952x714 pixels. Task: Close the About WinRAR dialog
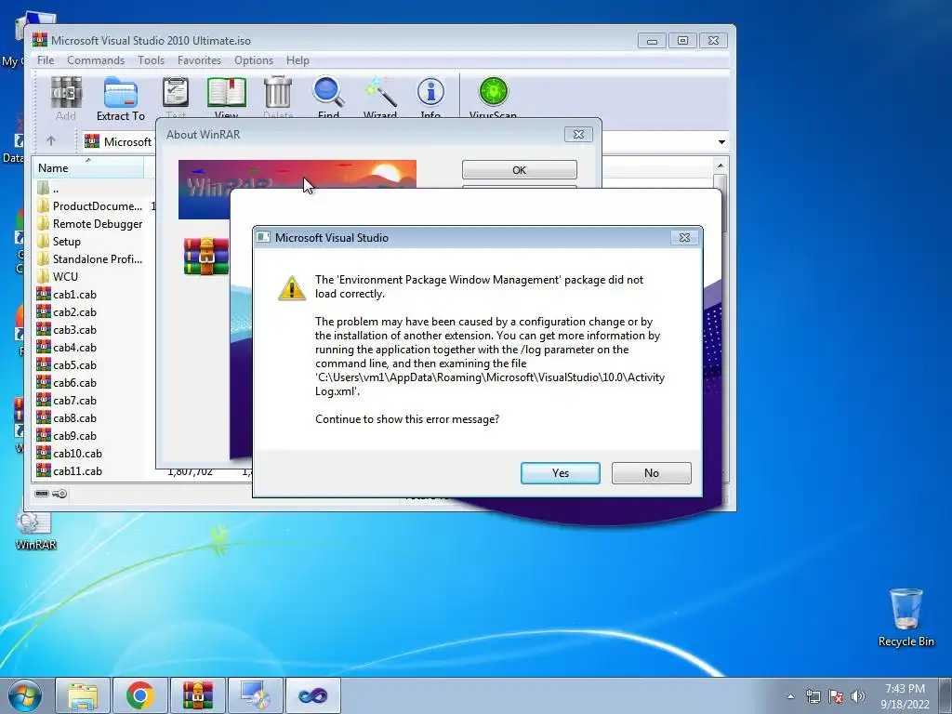tap(578, 134)
